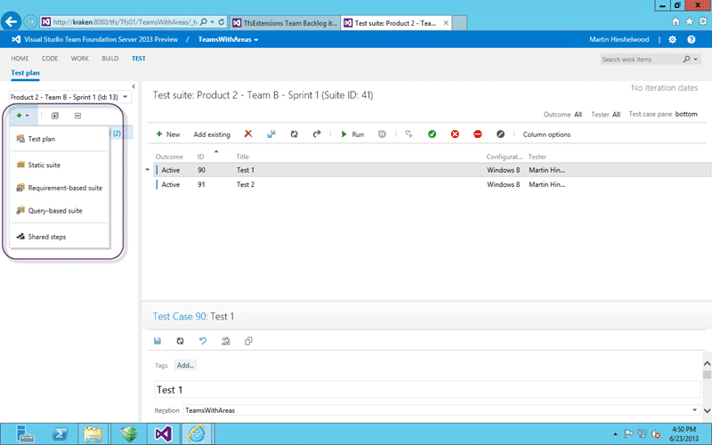Sort by the Title column header
The width and height of the screenshot is (712, 445).
pyautogui.click(x=242, y=157)
